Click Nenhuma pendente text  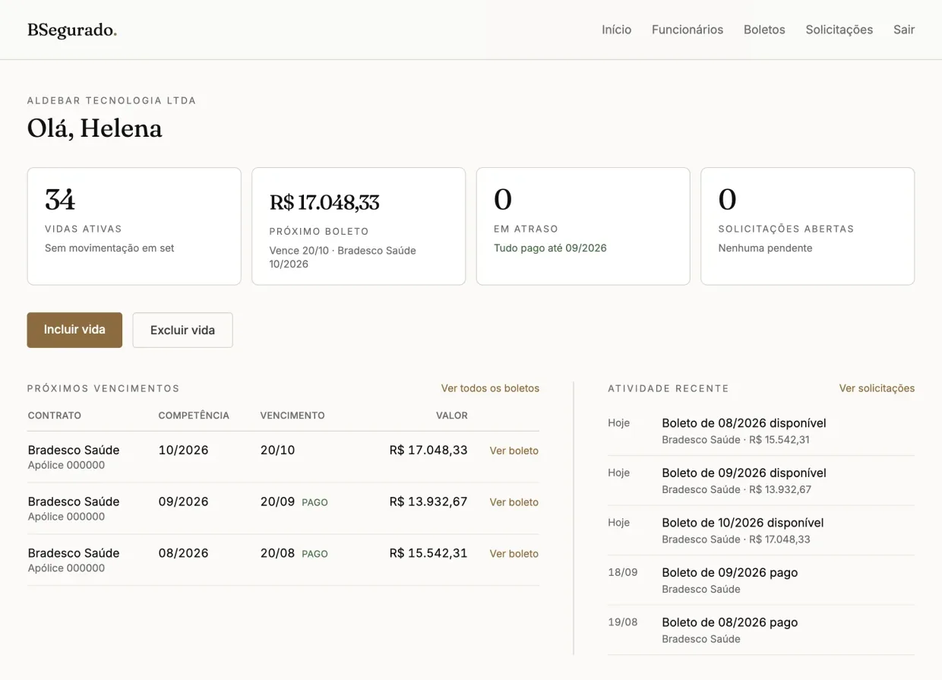click(765, 248)
